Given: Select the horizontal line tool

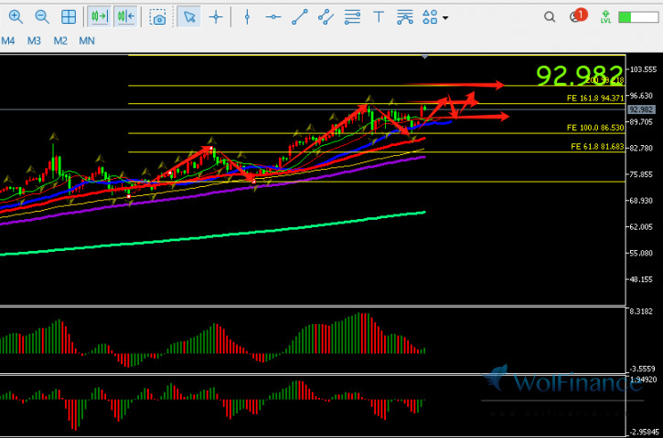Looking at the screenshot, I should pos(273,16).
